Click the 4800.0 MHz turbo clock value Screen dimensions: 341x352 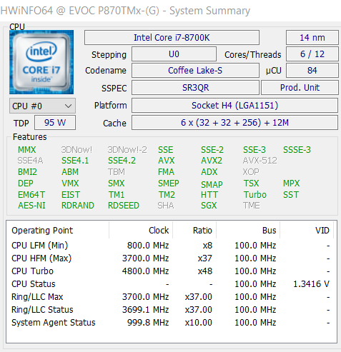[146, 271]
